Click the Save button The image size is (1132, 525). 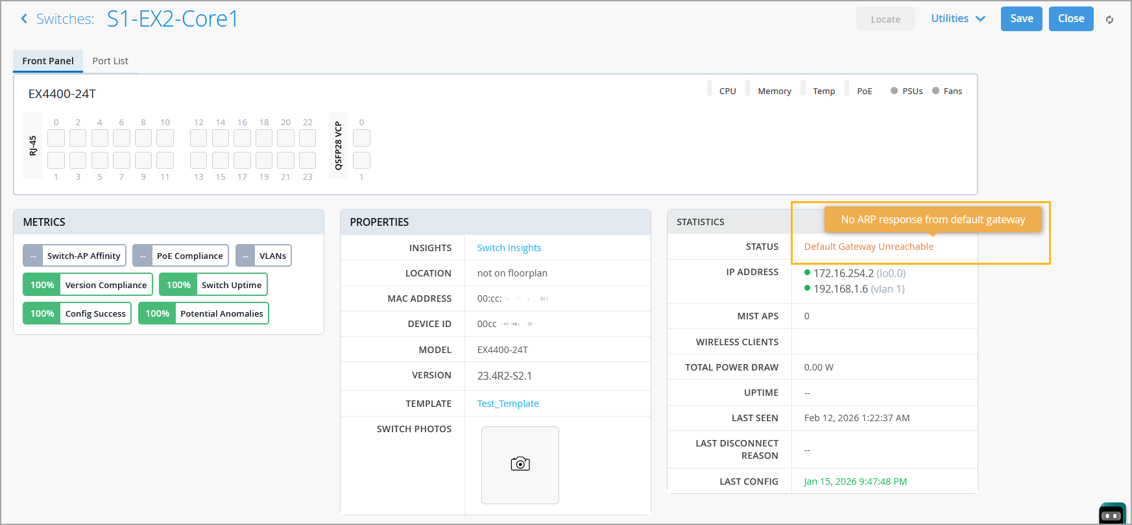coord(1022,19)
